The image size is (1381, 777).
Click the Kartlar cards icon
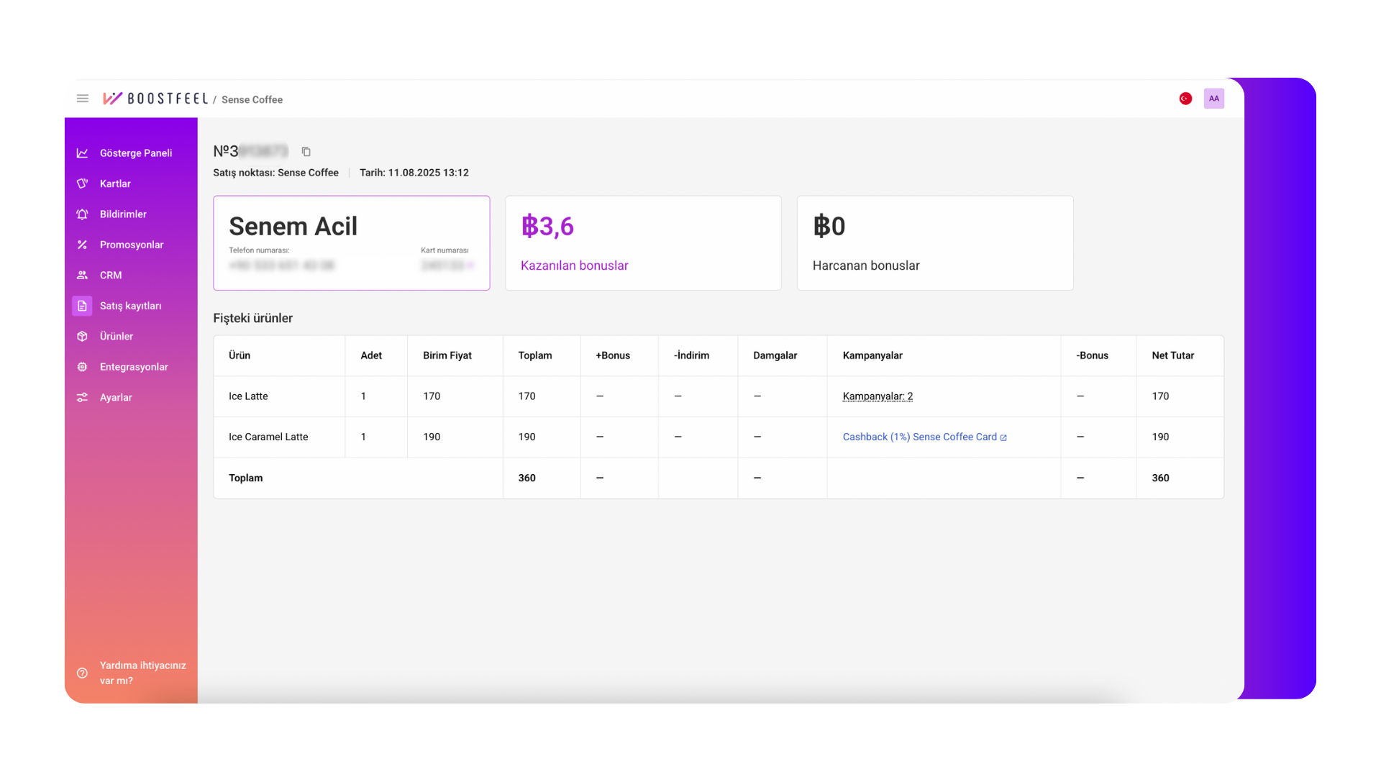[x=83, y=183]
